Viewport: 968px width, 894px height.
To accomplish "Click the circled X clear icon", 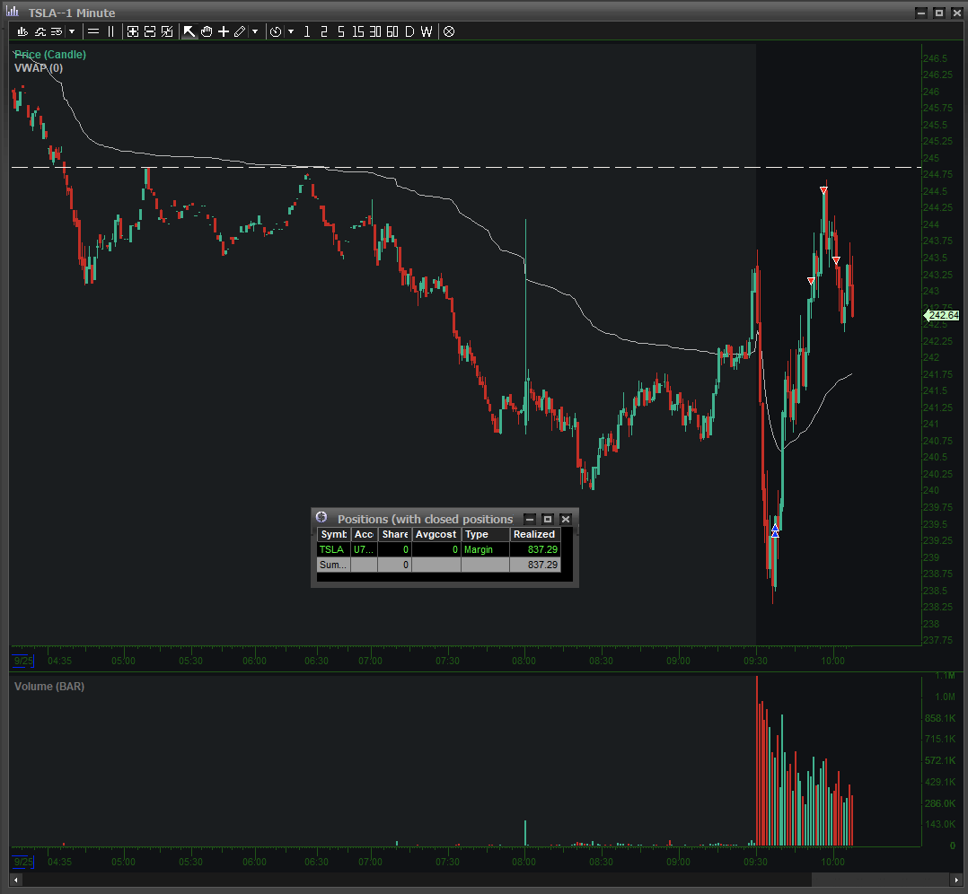I will [x=449, y=31].
